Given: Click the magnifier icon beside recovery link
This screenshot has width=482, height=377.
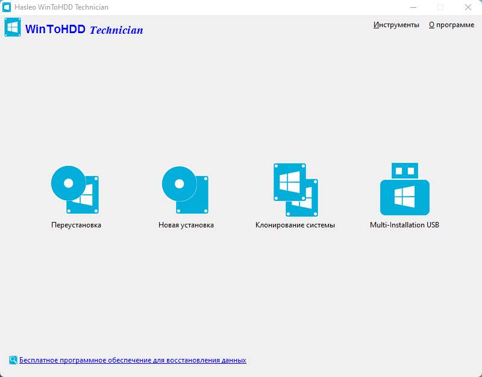Looking at the screenshot, I should coord(13,360).
